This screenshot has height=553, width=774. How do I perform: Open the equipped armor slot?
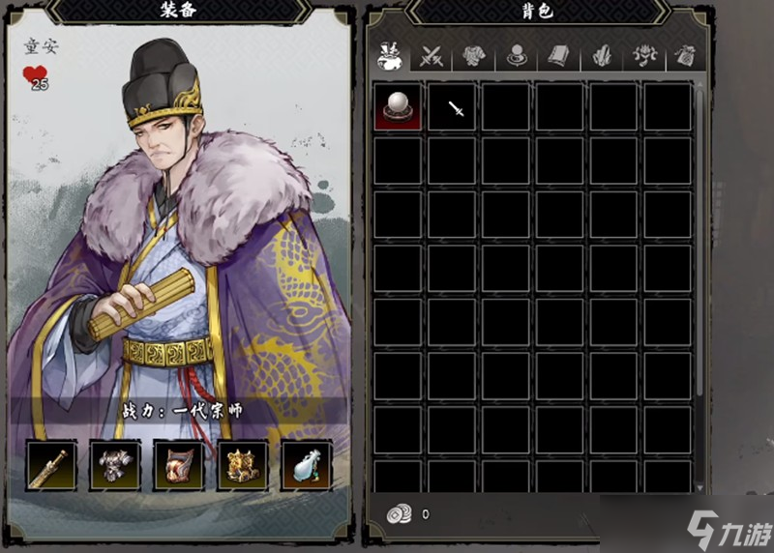coord(114,466)
